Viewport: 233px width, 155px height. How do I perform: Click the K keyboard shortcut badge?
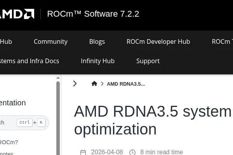click(41, 122)
